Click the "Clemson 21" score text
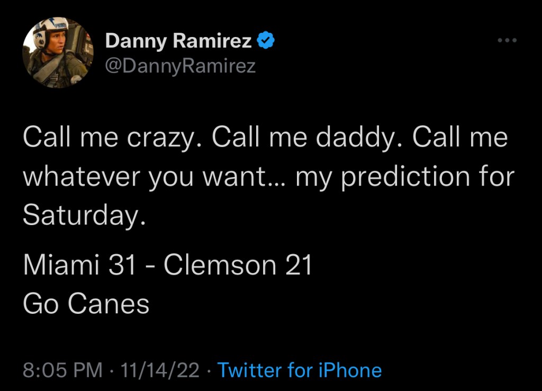This screenshot has height=391, width=542. pyautogui.click(x=238, y=265)
